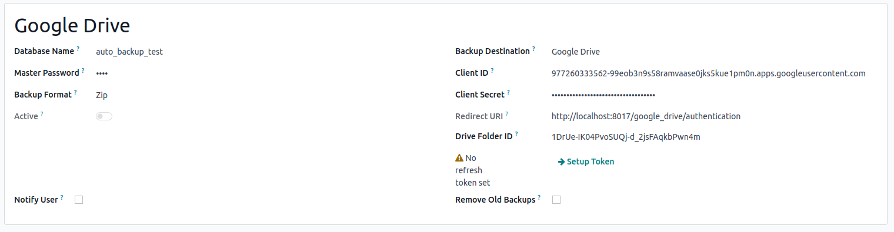Click the warning triangle for no refresh token

coord(459,158)
